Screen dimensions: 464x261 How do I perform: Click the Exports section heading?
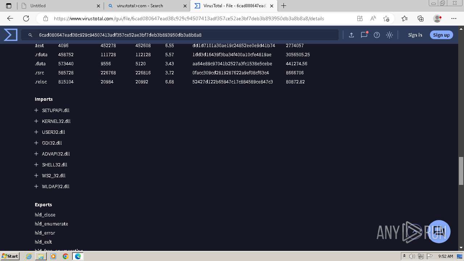pos(43,204)
